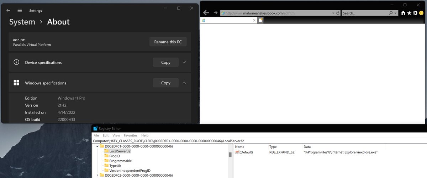This screenshot has height=178, width=427.
Task: Go forward in Internet Explorer
Action: pos(215,13)
